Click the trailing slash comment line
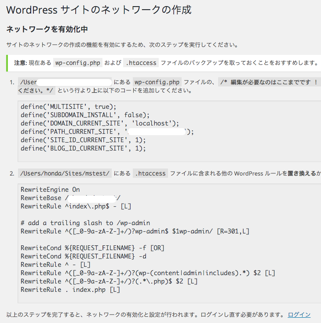 85,223
